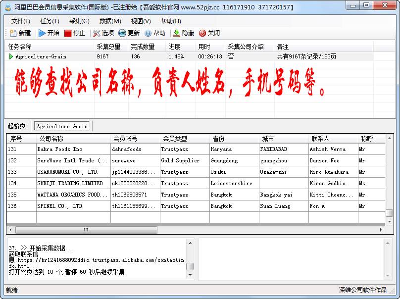Select the SureWave Intl Trade row
This screenshot has height=299, width=400.
click(196, 160)
